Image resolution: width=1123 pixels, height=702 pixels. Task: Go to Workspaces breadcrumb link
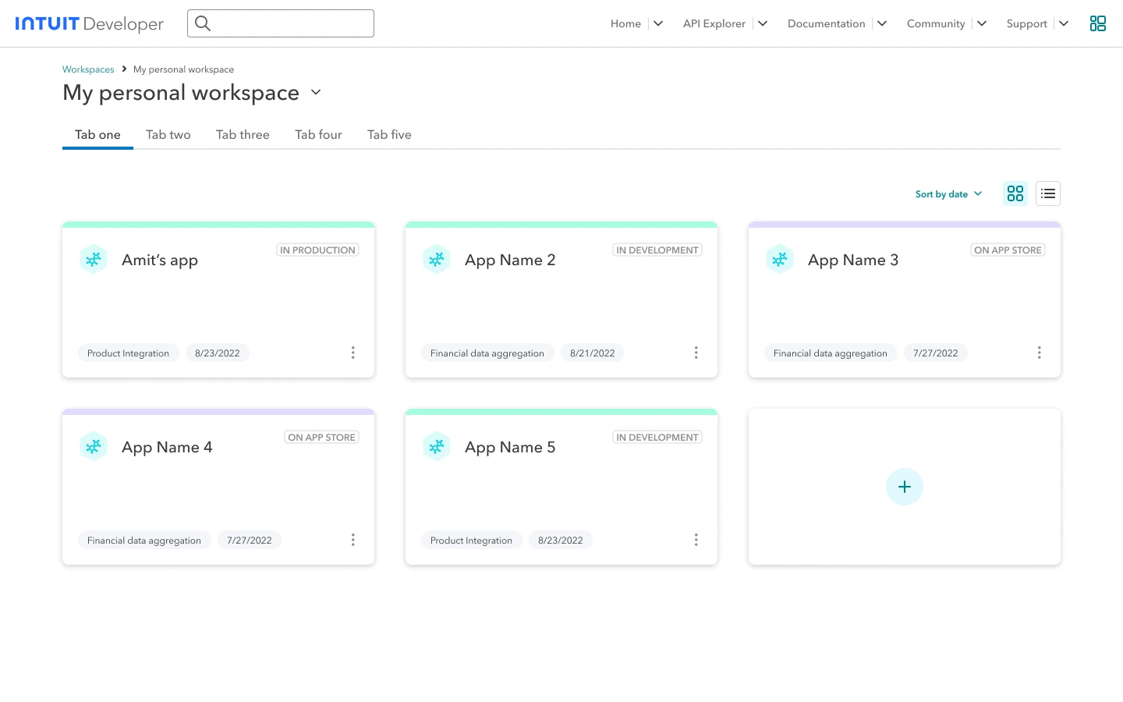point(88,69)
